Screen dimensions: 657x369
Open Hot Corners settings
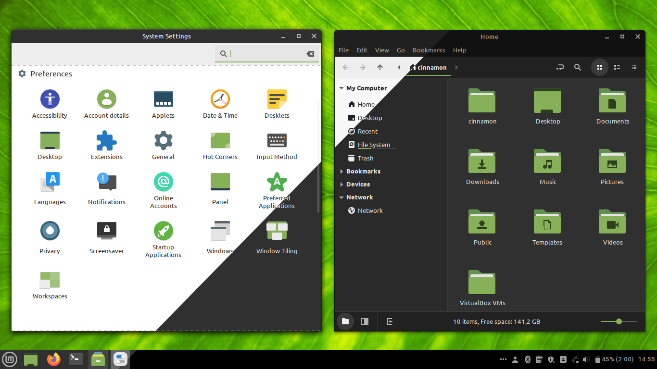(x=220, y=146)
